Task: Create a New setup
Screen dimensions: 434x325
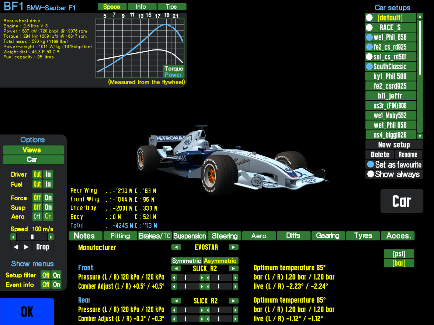Action: pos(394,145)
